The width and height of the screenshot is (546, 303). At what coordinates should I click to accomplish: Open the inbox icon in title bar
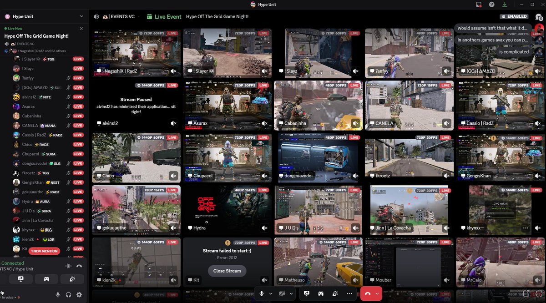tap(479, 5)
